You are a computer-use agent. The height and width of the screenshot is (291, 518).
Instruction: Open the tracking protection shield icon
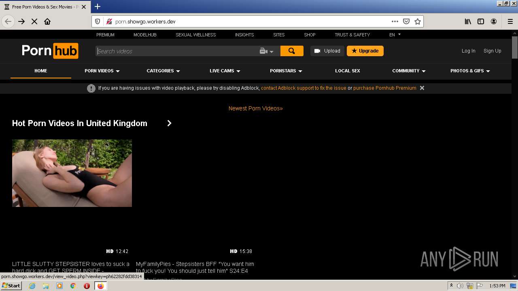(98, 21)
